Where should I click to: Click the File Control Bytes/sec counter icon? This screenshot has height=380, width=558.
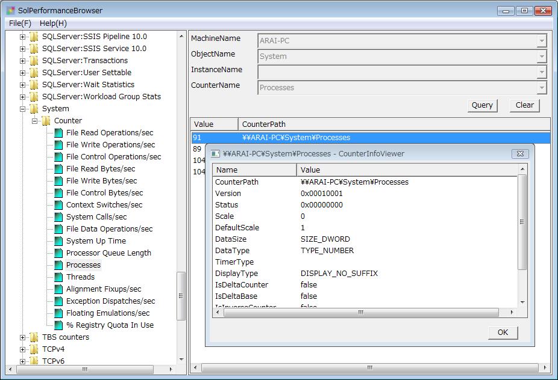[58, 193]
